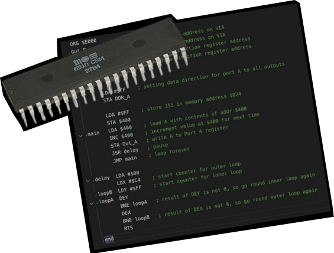
Task: Collapse the .delay fold chevron
Action: [87, 181]
